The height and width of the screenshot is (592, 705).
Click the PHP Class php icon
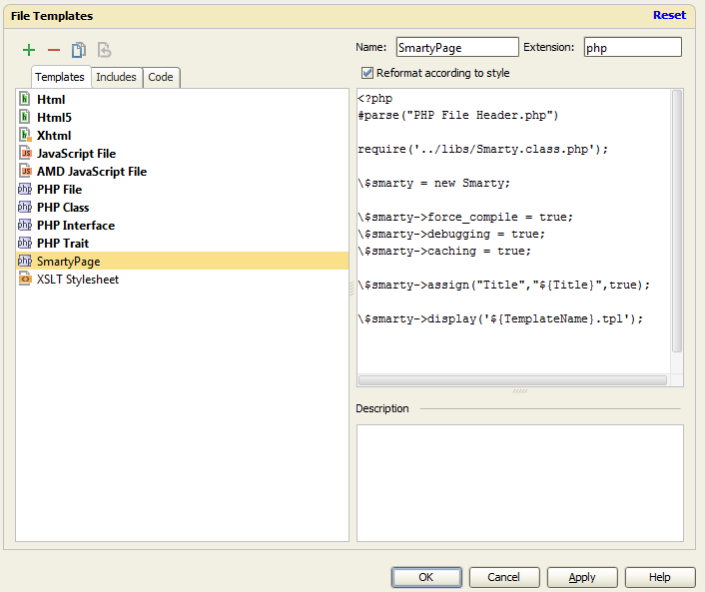tap(25, 207)
